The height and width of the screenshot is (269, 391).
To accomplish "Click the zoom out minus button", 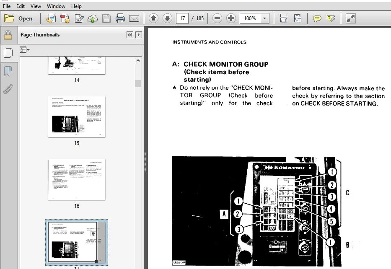I will [x=217, y=18].
